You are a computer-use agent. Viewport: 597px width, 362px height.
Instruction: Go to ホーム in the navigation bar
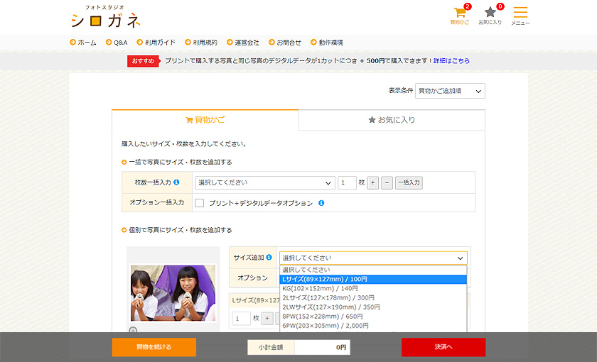coord(83,43)
